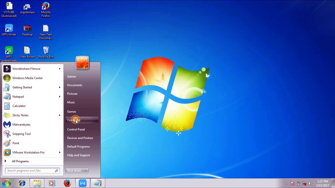Open YOTUBE (Autosaved) desktop spreadsheet icon
Viewport: 335px width, 188px height.
[x=9, y=10]
